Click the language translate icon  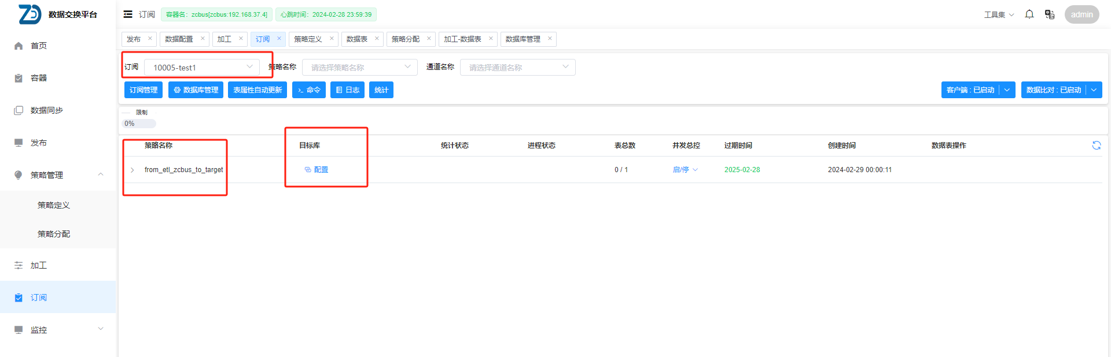[x=1049, y=14]
